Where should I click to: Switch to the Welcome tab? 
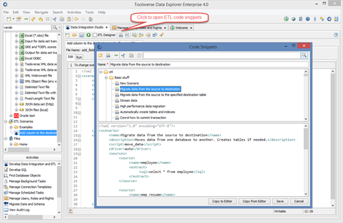181,28
